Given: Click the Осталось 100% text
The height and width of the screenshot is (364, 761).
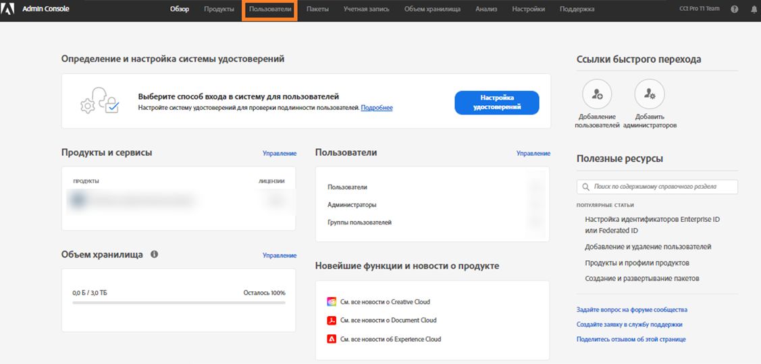Looking at the screenshot, I should pos(265,293).
